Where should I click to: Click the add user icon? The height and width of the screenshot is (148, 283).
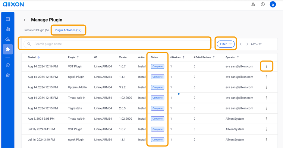253,4
